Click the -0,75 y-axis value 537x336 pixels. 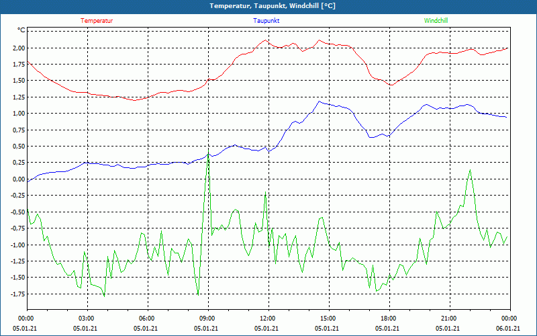18,228
